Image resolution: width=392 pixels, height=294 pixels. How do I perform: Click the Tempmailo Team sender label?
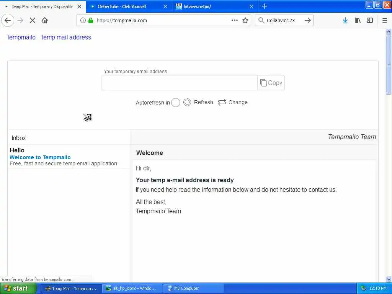click(352, 137)
